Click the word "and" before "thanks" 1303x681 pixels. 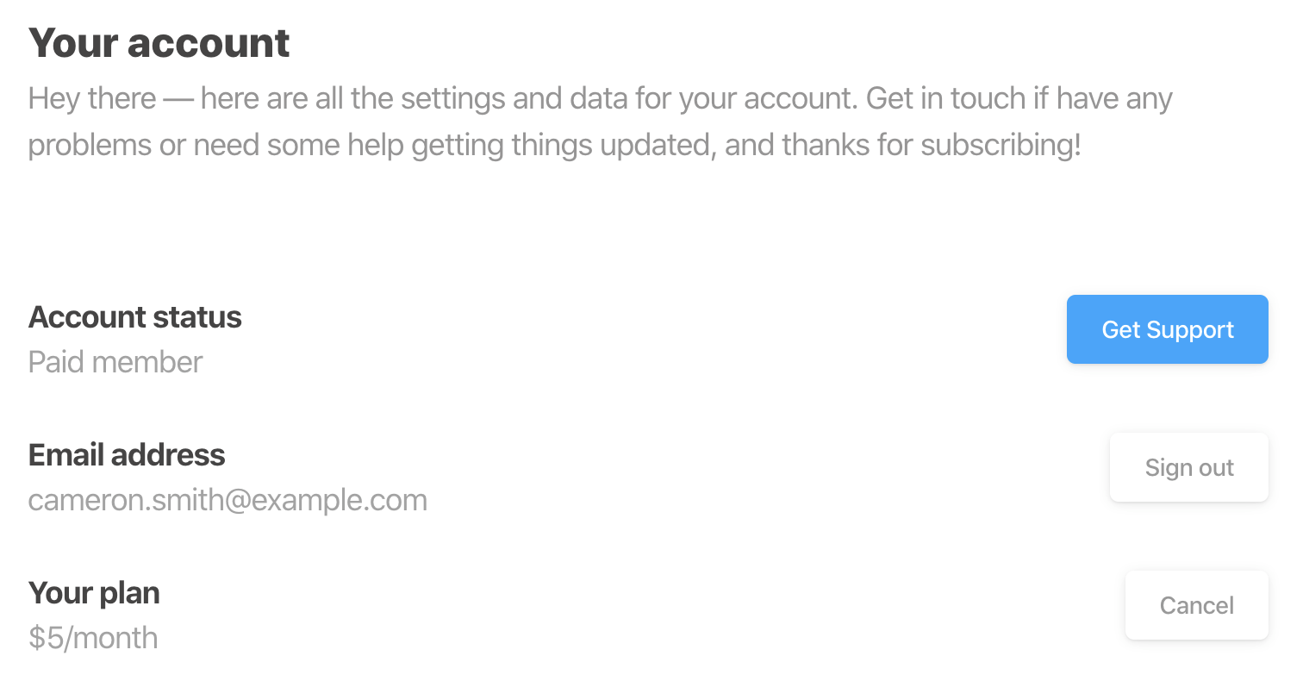tap(750, 145)
